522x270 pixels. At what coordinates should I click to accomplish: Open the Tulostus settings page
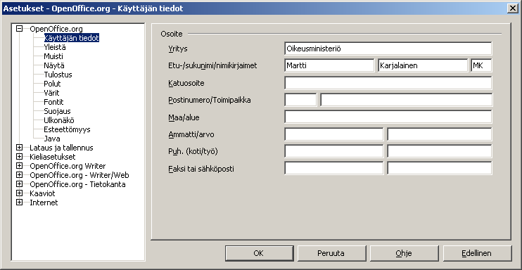click(x=58, y=75)
